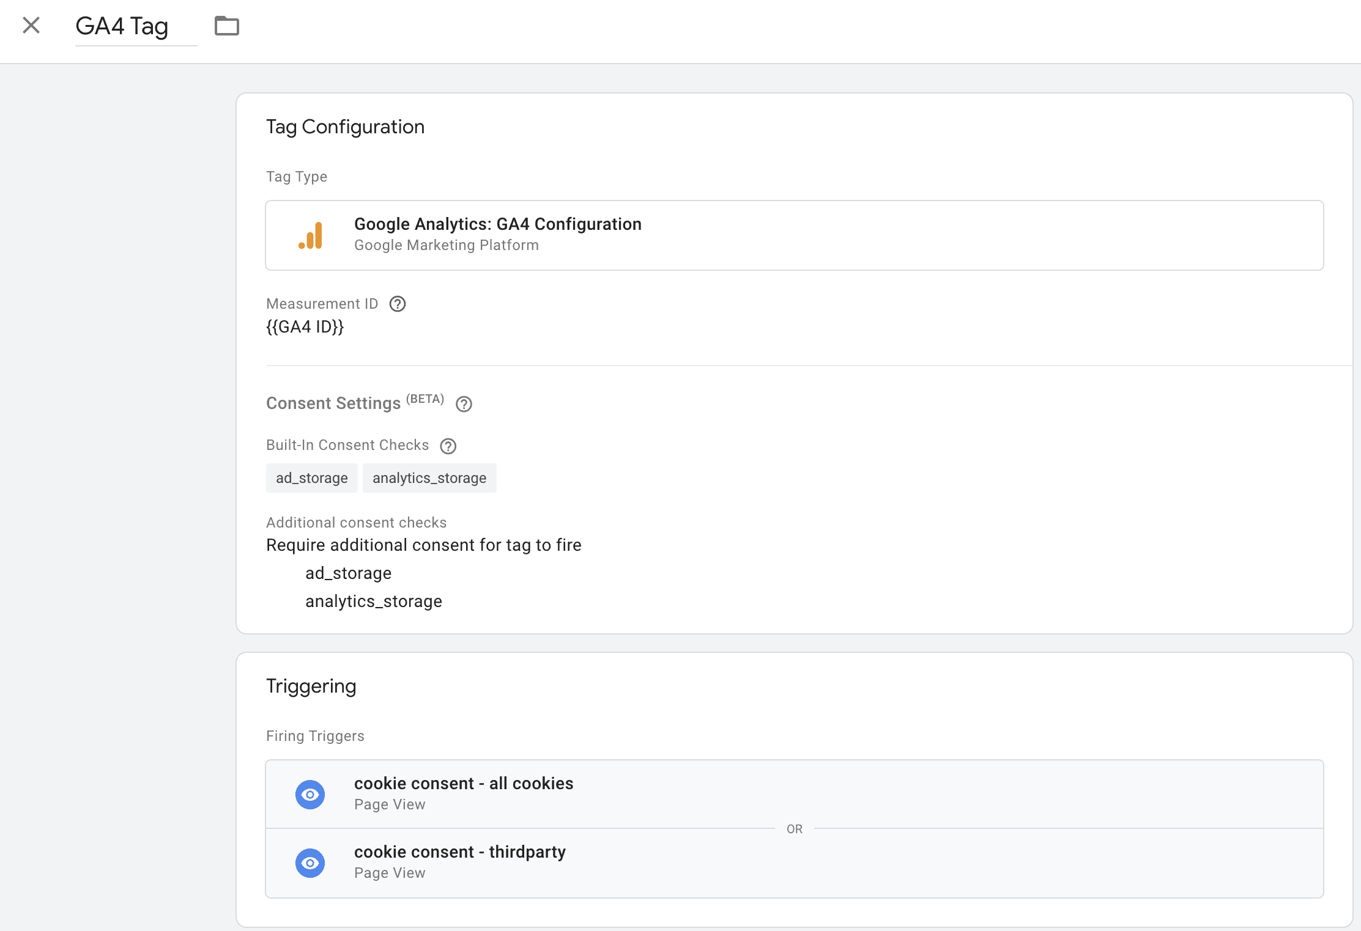
Task: Click Page View under thirdparty trigger
Action: (390, 873)
